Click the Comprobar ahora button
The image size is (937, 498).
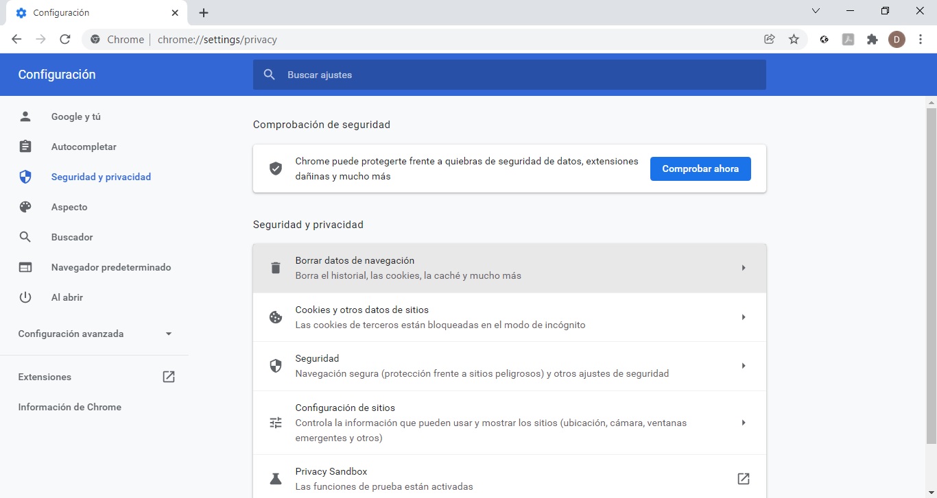pos(700,169)
